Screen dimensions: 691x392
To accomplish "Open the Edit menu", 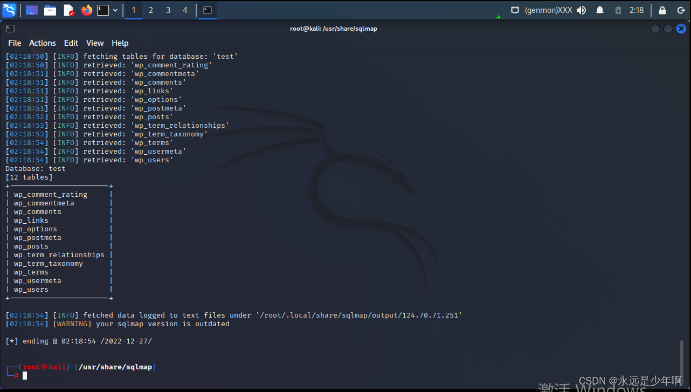I will click(71, 43).
